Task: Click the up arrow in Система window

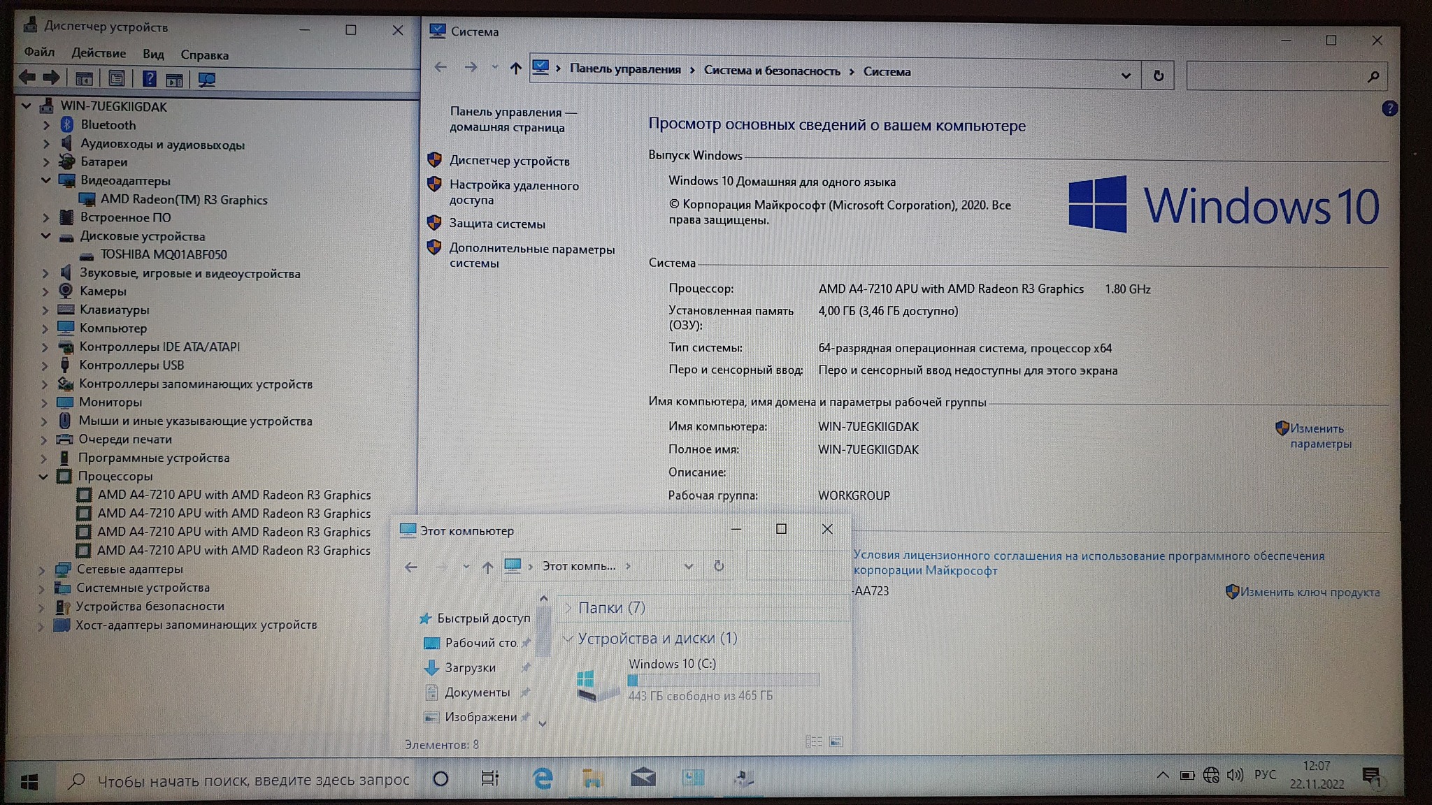Action: [515, 68]
